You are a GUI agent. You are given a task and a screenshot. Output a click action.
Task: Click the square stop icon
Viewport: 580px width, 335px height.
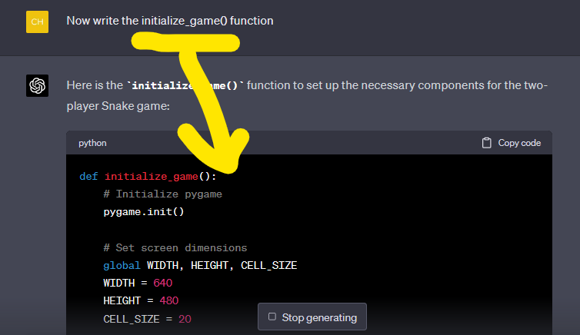272,317
